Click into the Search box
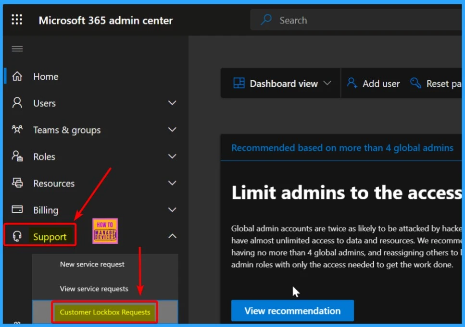Image resolution: width=465 pixels, height=327 pixels. pos(356,20)
